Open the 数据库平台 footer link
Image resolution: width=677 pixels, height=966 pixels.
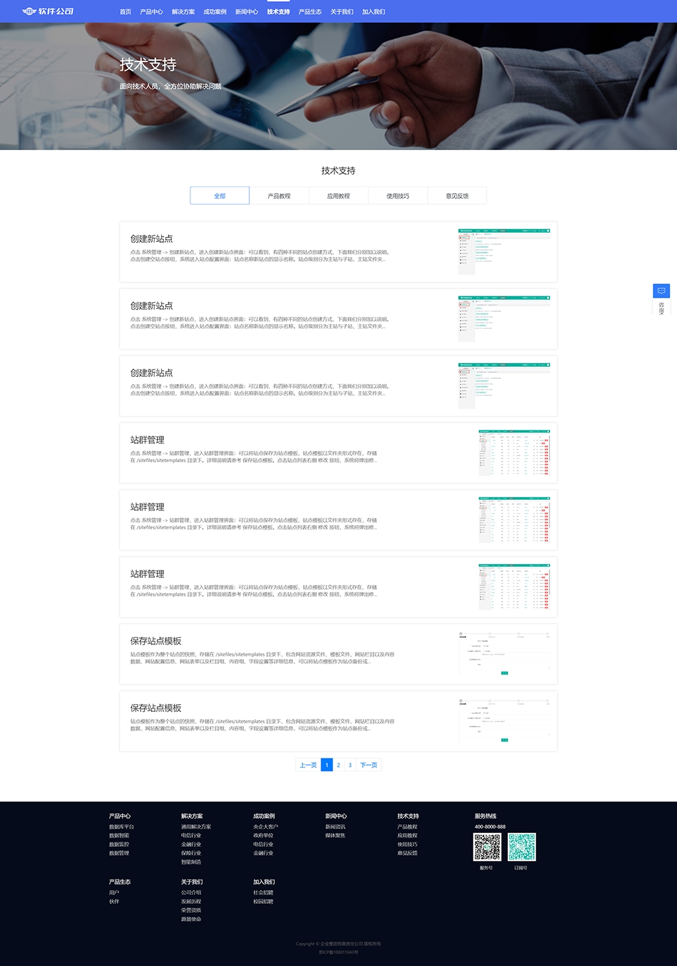pyautogui.click(x=122, y=827)
